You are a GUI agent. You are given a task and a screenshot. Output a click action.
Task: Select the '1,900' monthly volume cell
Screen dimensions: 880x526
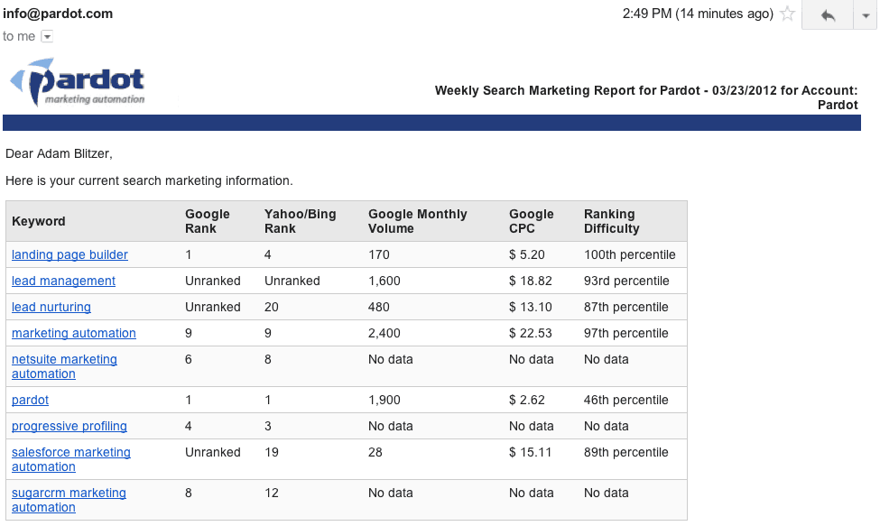(384, 400)
